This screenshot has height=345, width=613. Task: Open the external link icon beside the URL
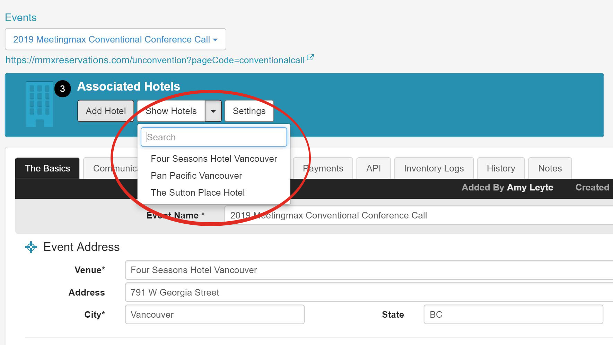coord(310,57)
